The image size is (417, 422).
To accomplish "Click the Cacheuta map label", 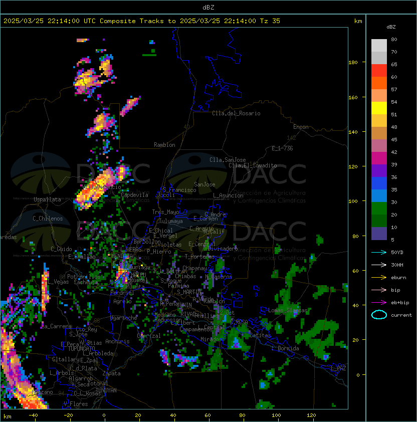I will pyautogui.click(x=86, y=282).
